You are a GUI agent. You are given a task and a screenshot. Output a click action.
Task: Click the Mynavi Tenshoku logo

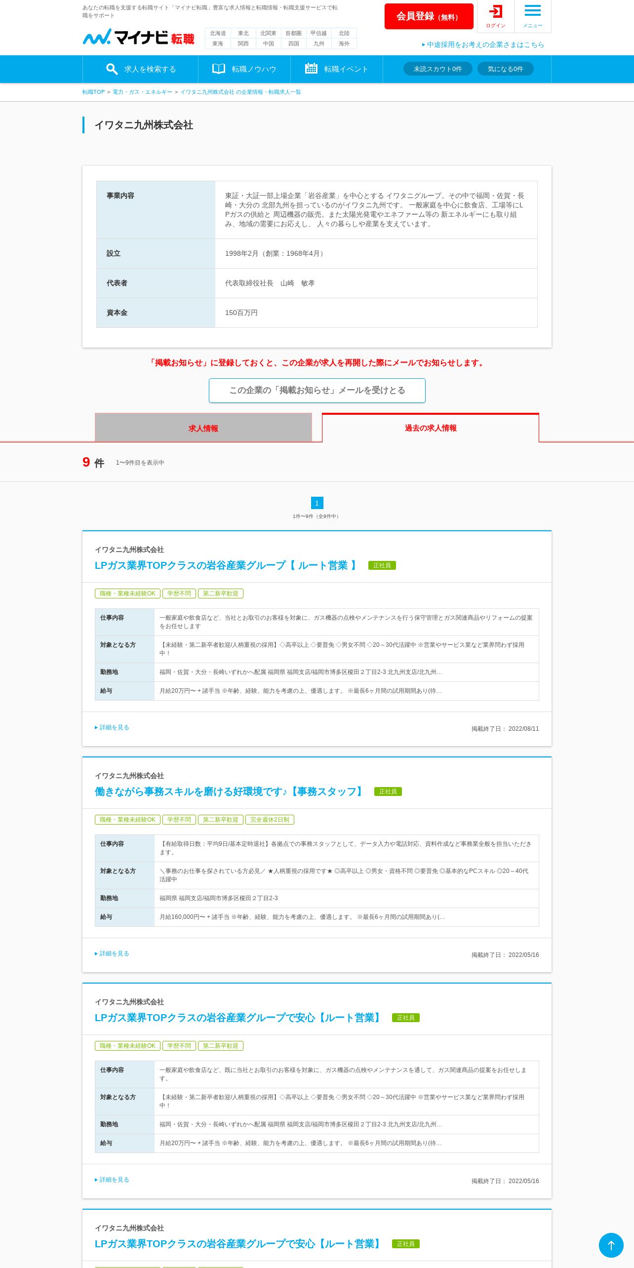(x=138, y=37)
